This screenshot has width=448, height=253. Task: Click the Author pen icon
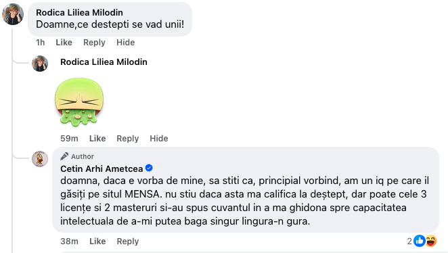64,156
